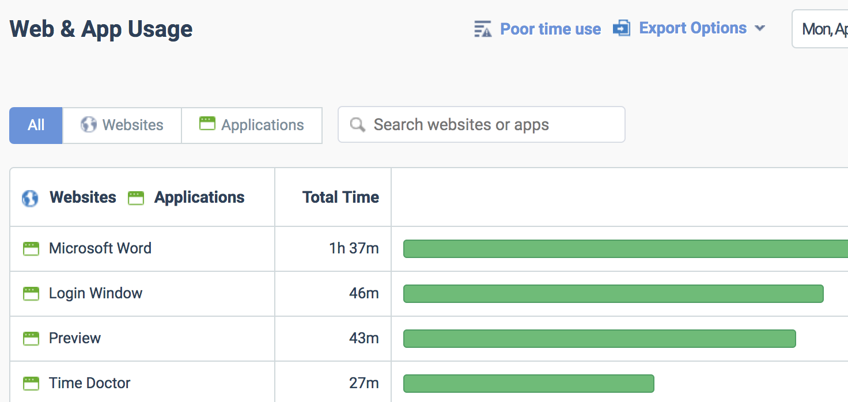This screenshot has height=402, width=848.
Task: Click the Login Window usage bar
Action: point(614,294)
